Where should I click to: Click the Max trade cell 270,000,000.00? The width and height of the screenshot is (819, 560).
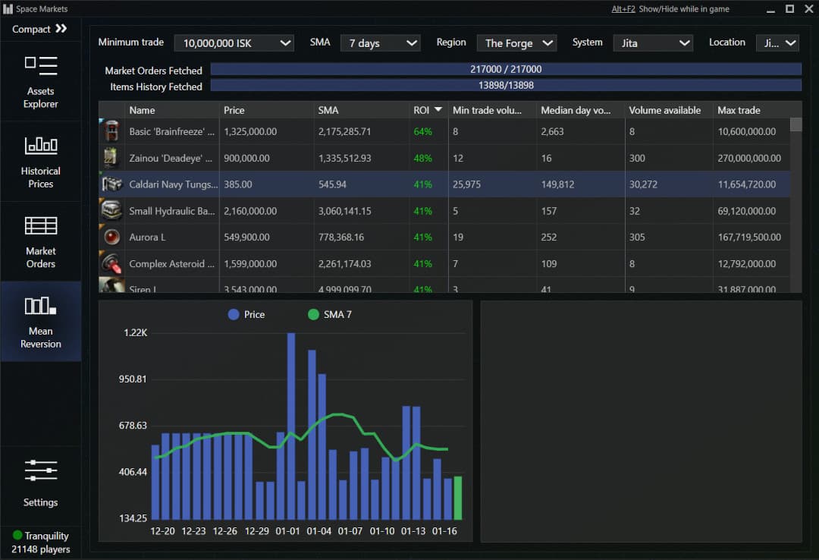749,159
